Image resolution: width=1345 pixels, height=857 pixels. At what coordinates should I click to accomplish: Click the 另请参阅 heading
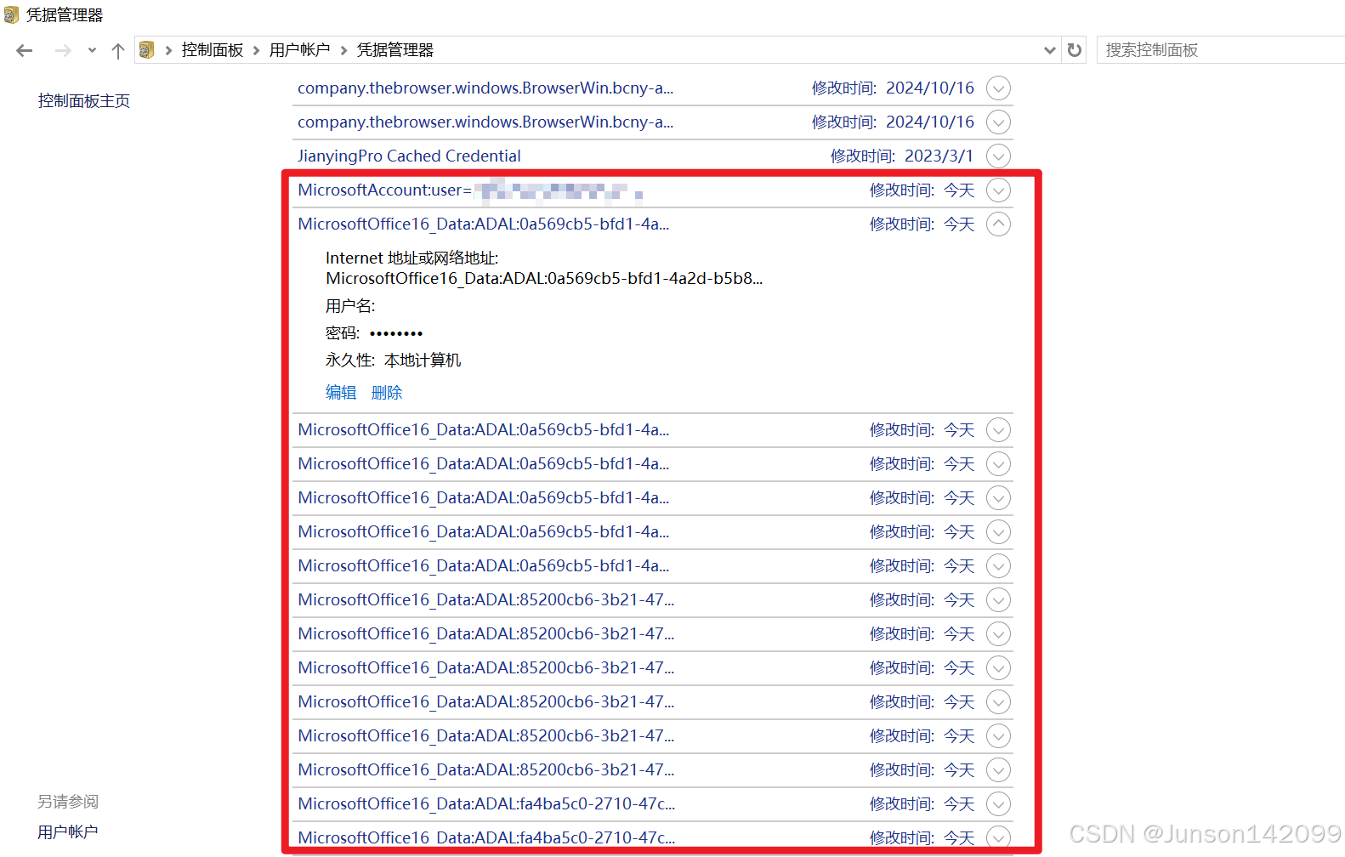pyautogui.click(x=68, y=802)
